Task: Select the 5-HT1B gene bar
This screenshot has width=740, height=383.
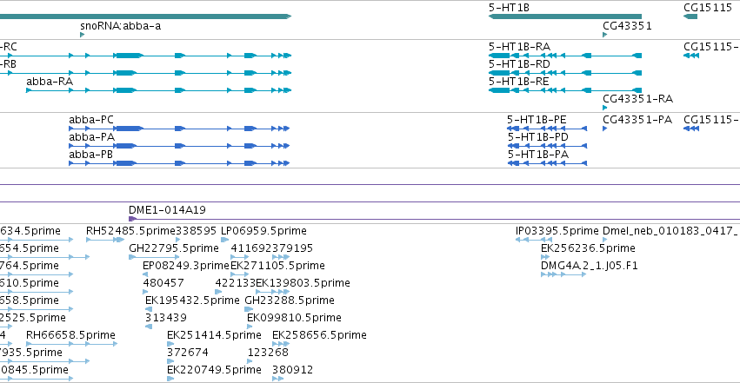Action: pos(565,17)
